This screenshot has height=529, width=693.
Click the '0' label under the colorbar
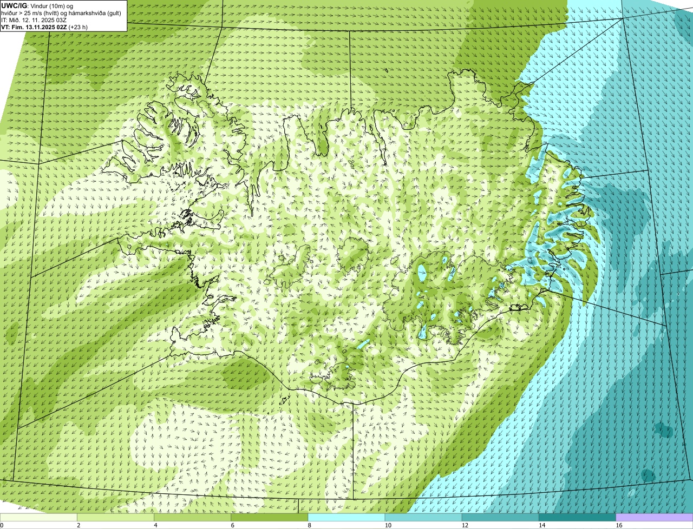click(2, 525)
